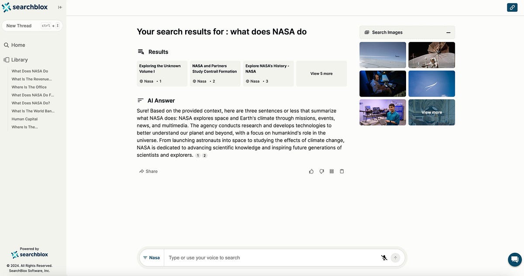
Task: Collapse the sidebar using the arrow icon
Action: pyautogui.click(x=59, y=7)
